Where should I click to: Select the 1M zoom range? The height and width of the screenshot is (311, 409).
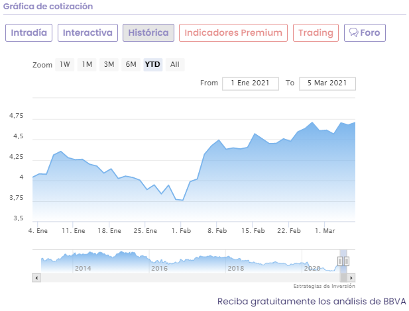pyautogui.click(x=87, y=65)
